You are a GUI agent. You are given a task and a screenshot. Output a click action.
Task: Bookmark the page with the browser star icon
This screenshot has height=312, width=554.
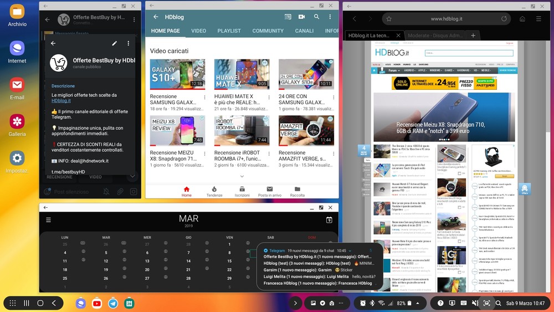(x=389, y=19)
